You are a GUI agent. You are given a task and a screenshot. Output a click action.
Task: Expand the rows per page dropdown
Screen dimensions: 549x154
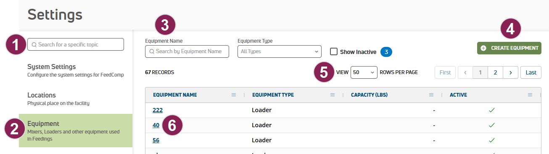(364, 72)
